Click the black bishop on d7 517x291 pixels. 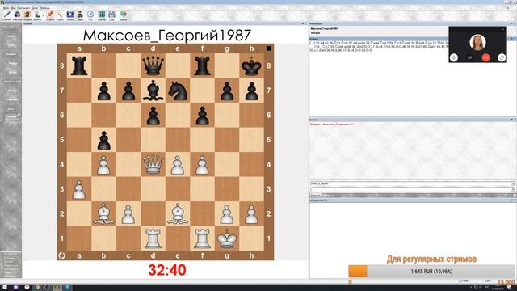tap(153, 91)
